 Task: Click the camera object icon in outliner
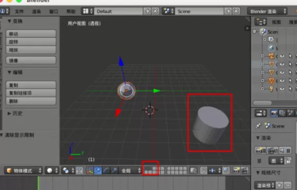pos(271,56)
